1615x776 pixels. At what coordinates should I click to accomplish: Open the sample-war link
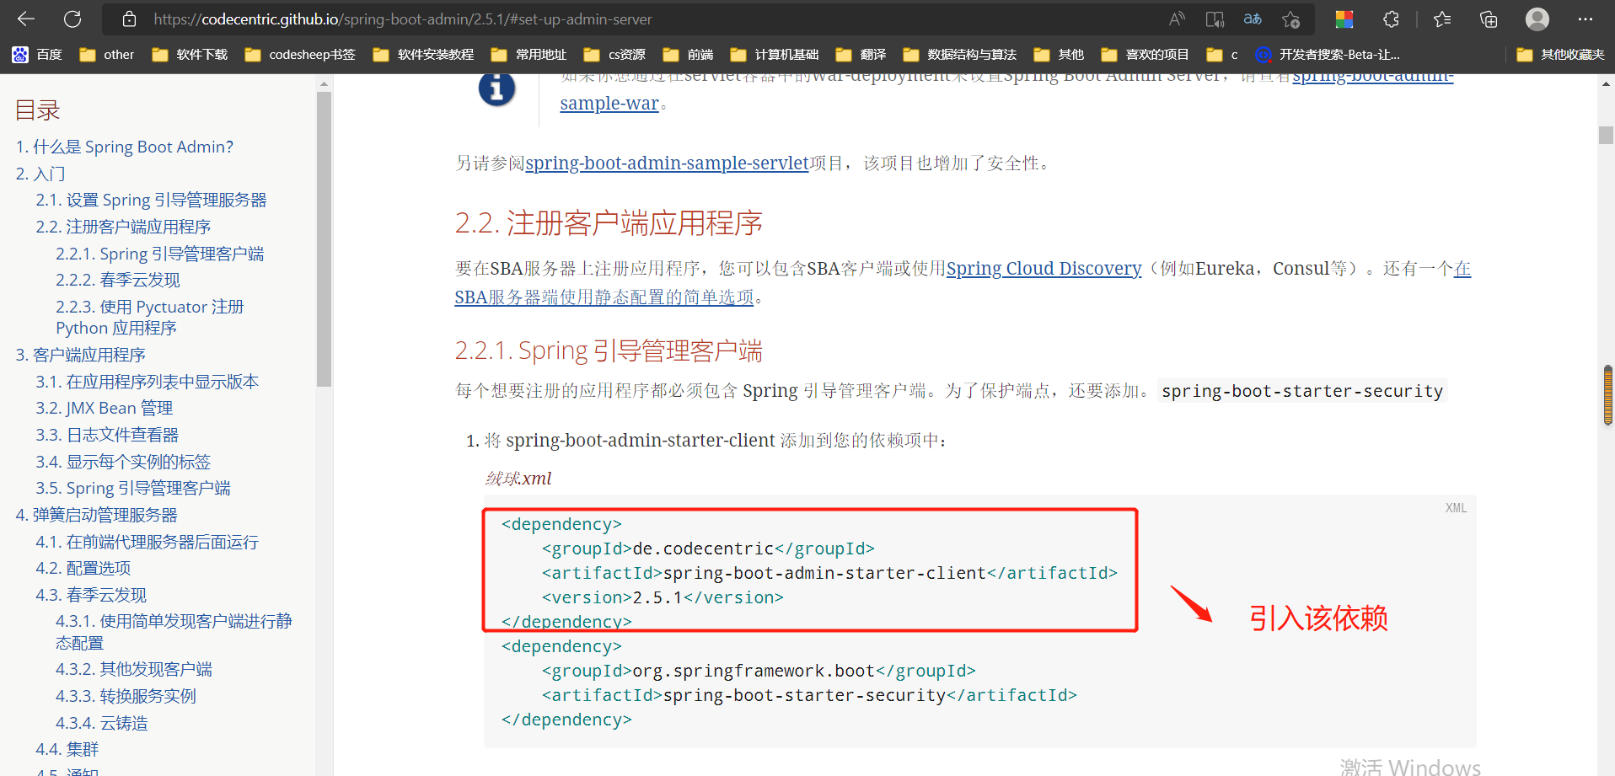[x=609, y=103]
